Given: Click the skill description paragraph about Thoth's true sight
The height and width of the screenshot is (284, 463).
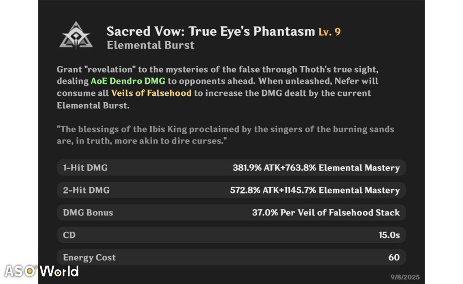Looking at the screenshot, I should 218,87.
